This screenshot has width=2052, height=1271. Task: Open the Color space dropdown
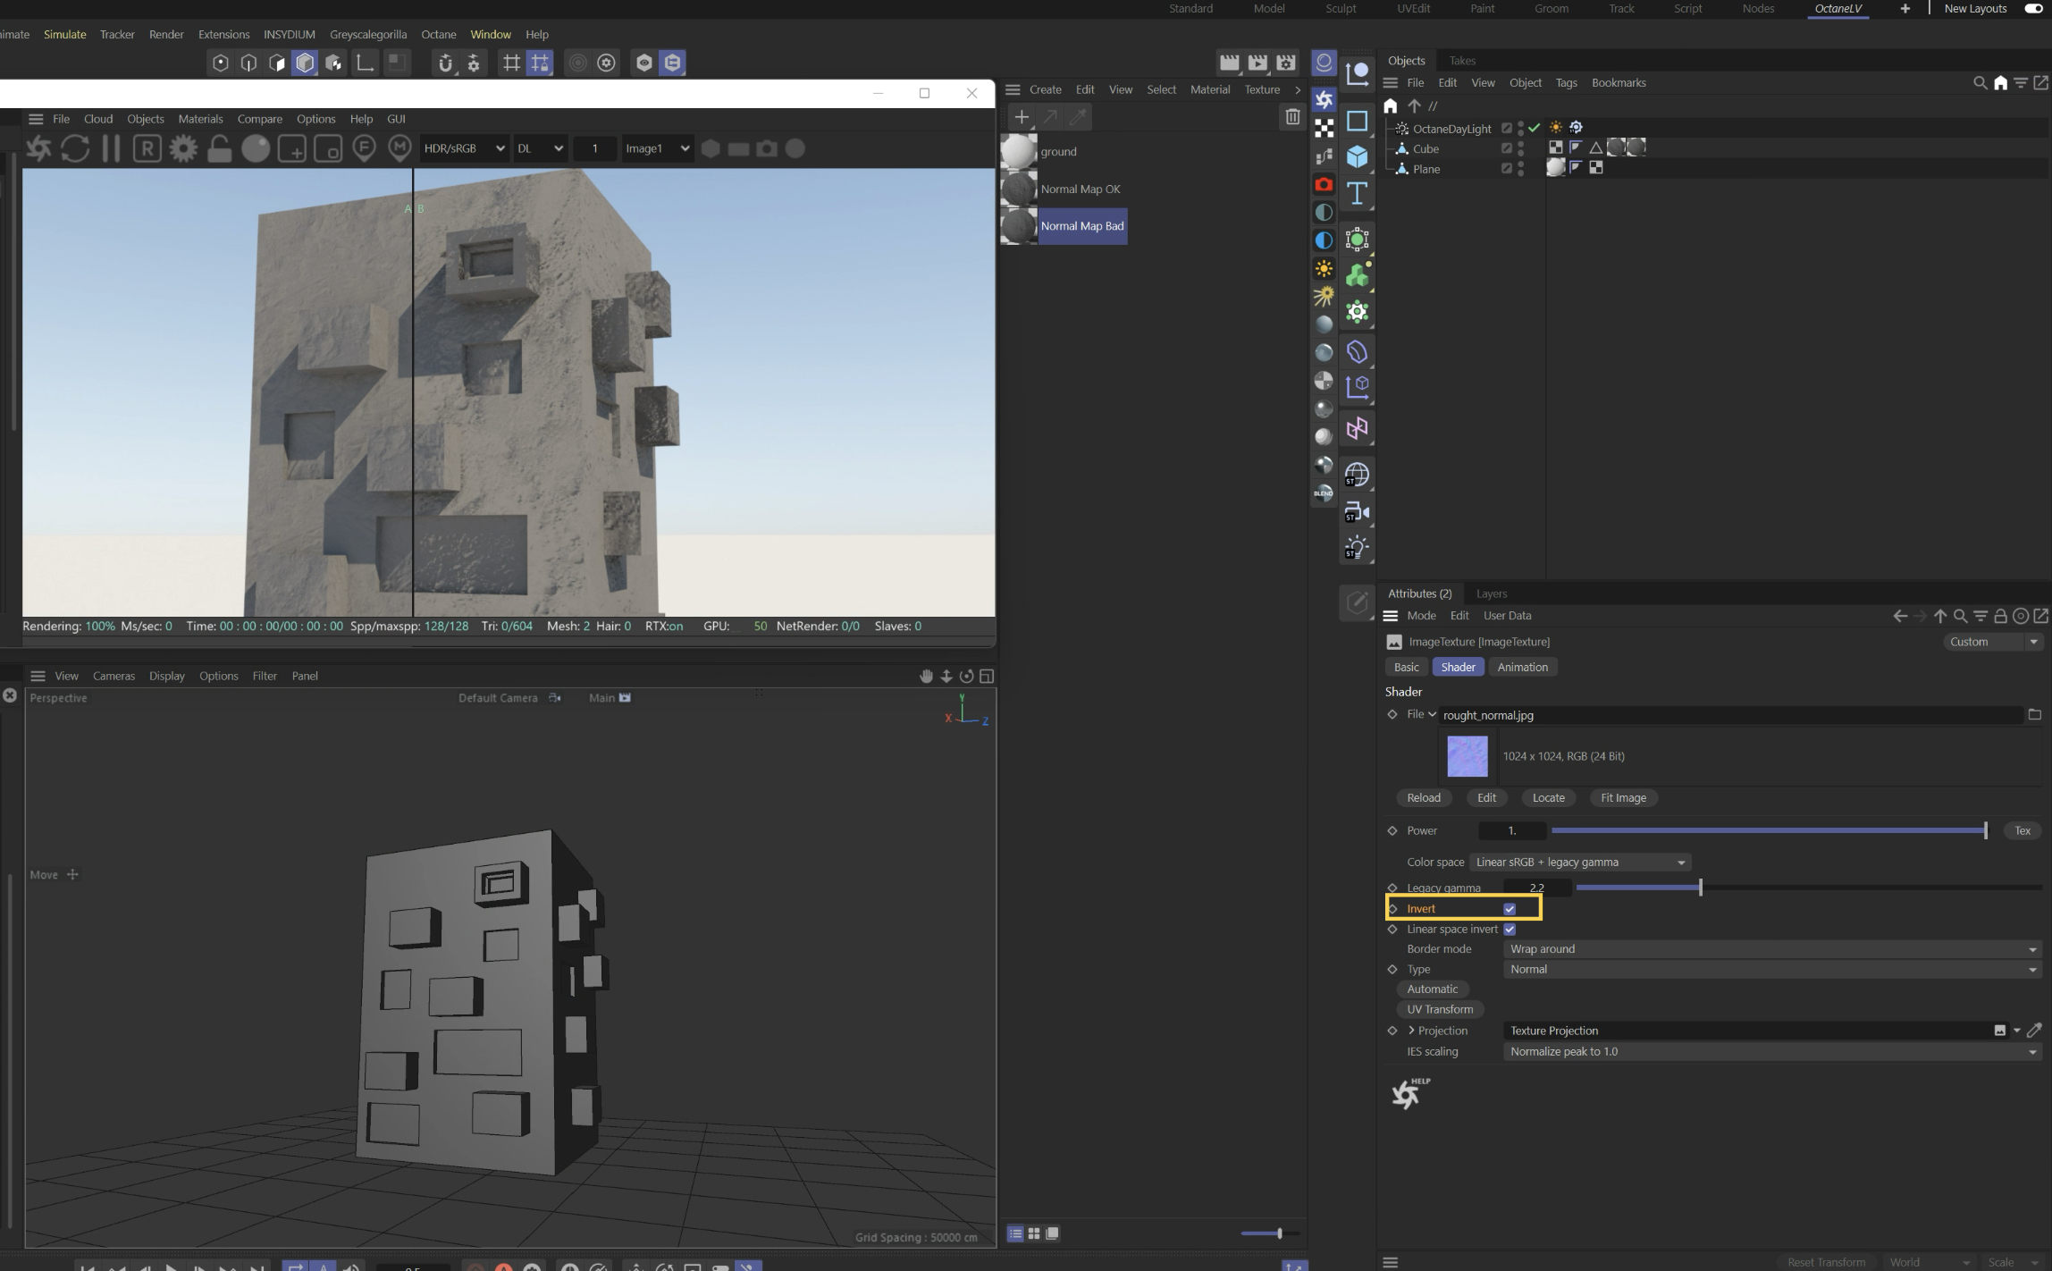pos(1579,863)
